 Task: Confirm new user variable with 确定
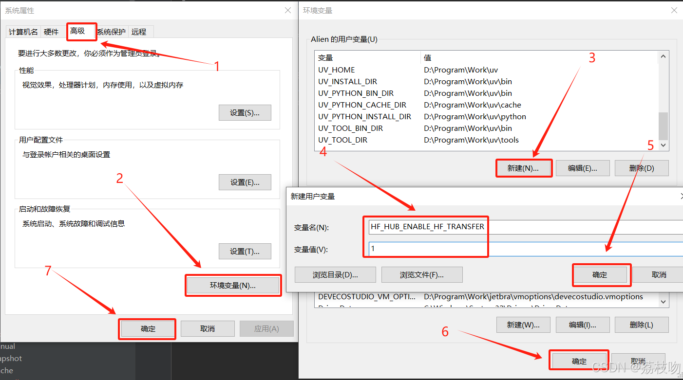[600, 274]
